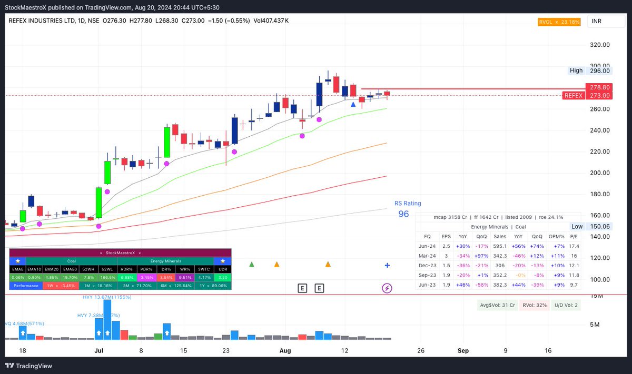The height and width of the screenshot is (374, 632).
Task: Click the Aug label on time axis
Action: tap(285, 350)
